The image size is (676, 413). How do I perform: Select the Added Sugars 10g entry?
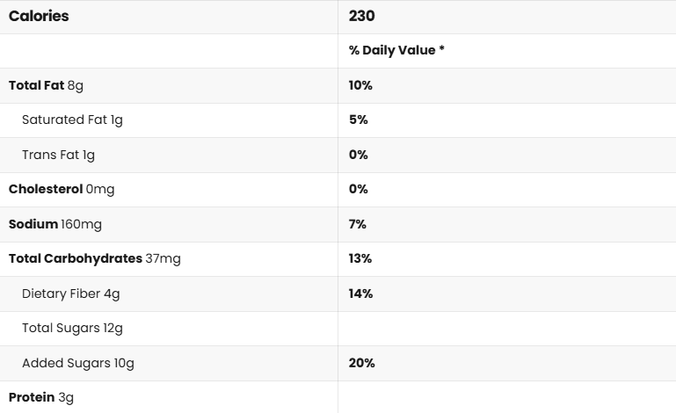click(78, 363)
